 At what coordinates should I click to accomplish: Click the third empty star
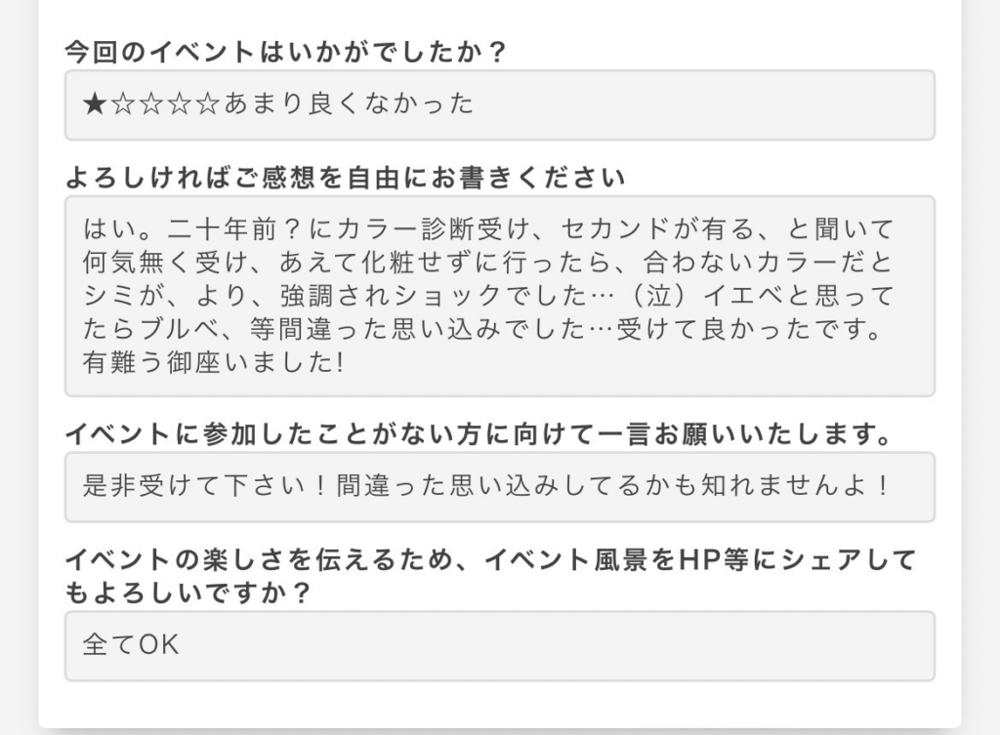[180, 103]
